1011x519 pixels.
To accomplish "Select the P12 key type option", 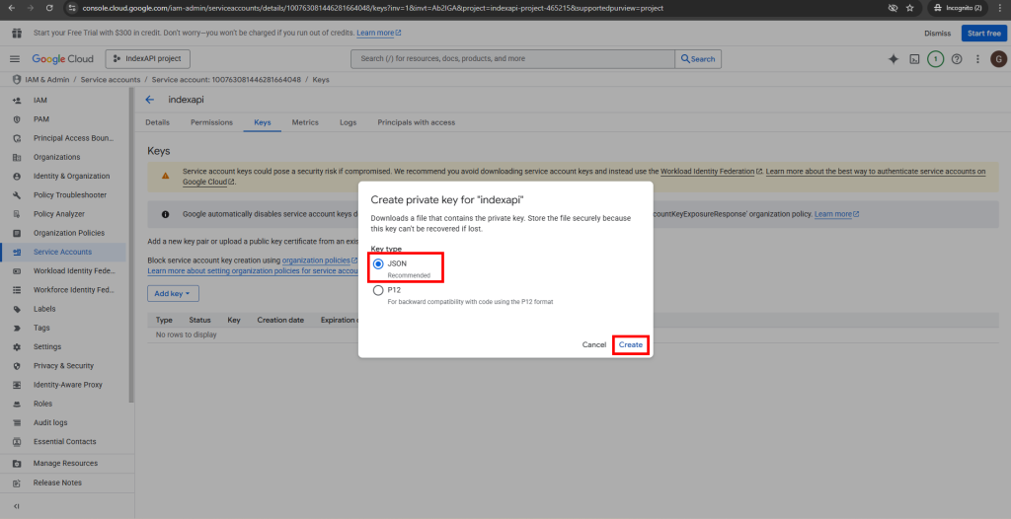I will [x=379, y=290].
